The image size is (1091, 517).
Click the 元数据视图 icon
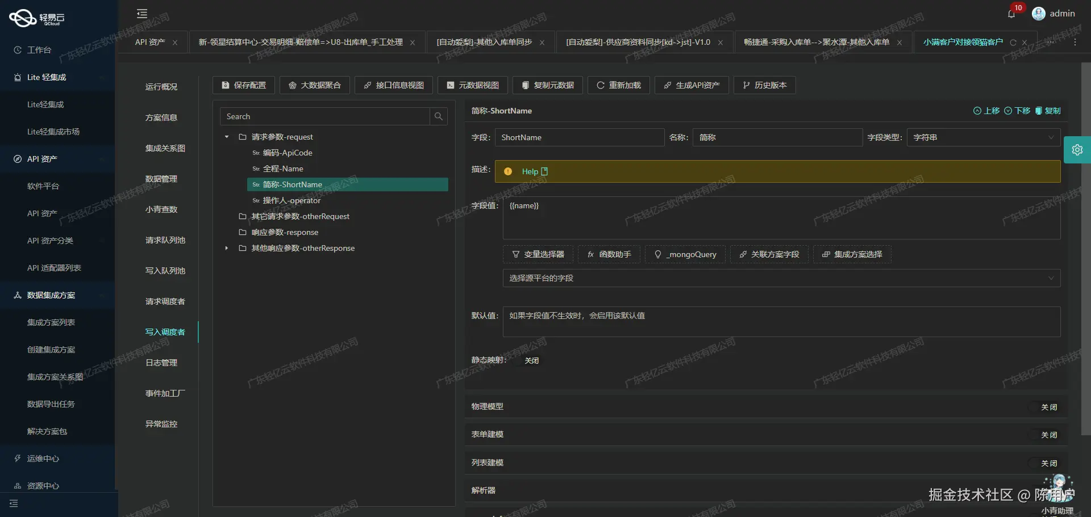[472, 85]
